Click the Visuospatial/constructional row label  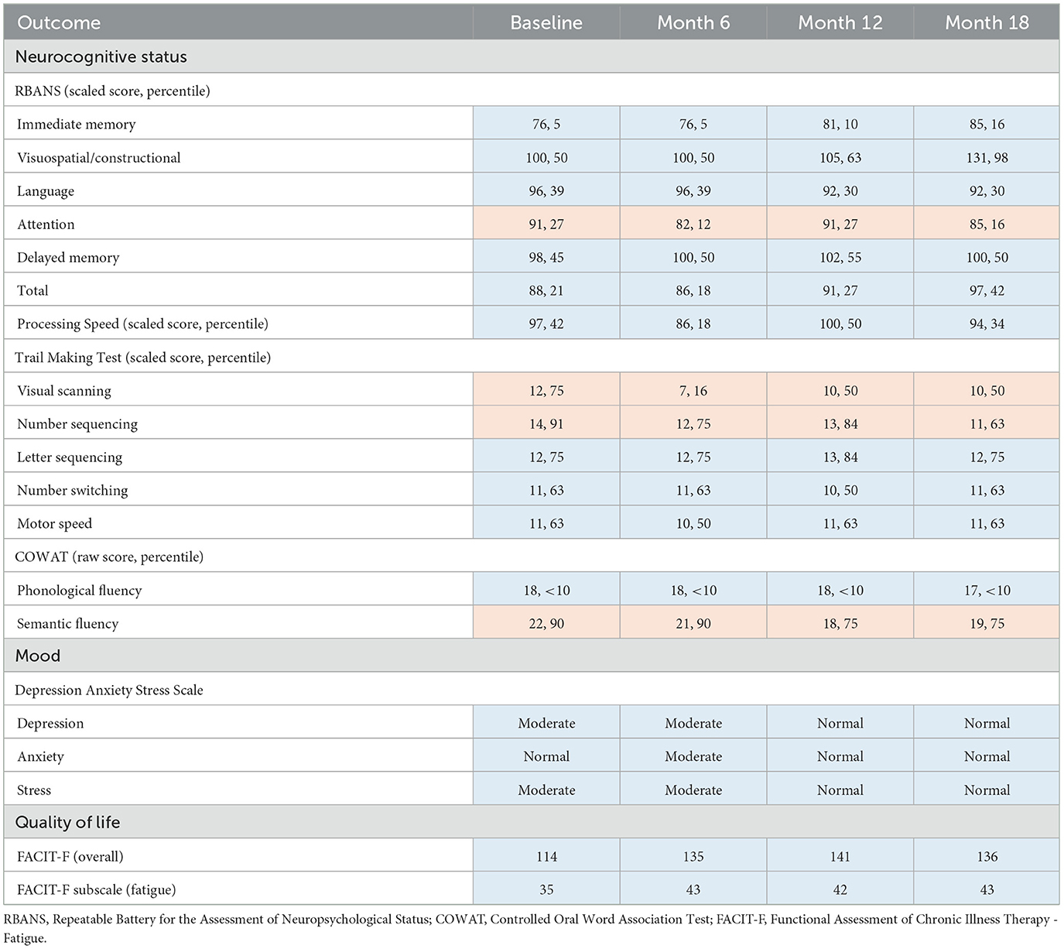click(x=98, y=157)
